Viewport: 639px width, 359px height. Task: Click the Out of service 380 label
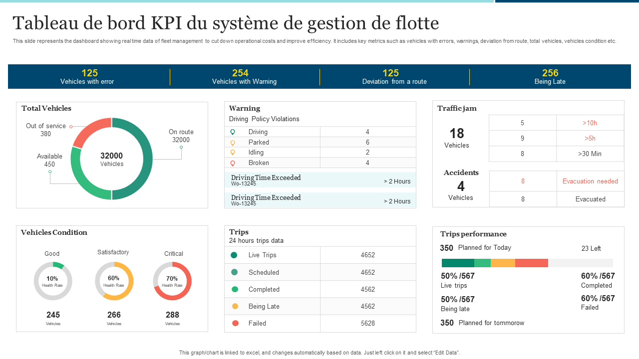coord(46,130)
